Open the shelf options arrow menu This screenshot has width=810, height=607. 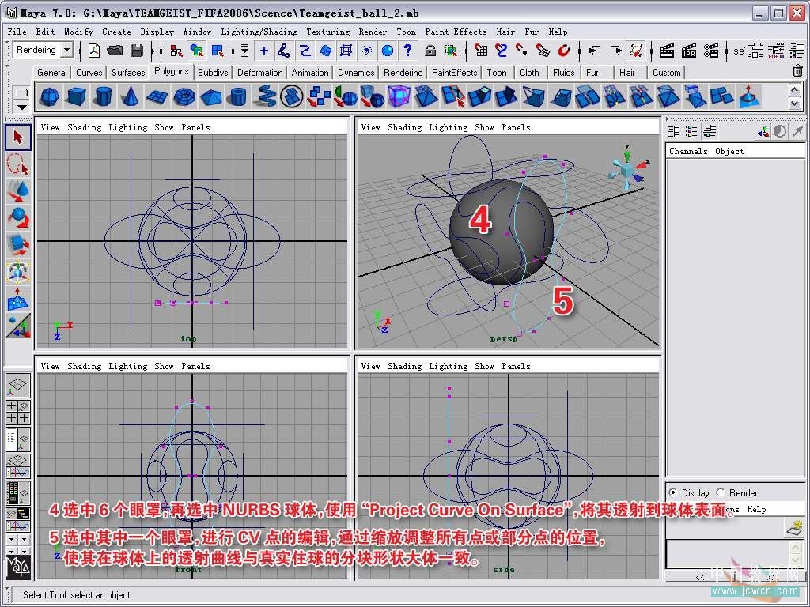pos(21,107)
